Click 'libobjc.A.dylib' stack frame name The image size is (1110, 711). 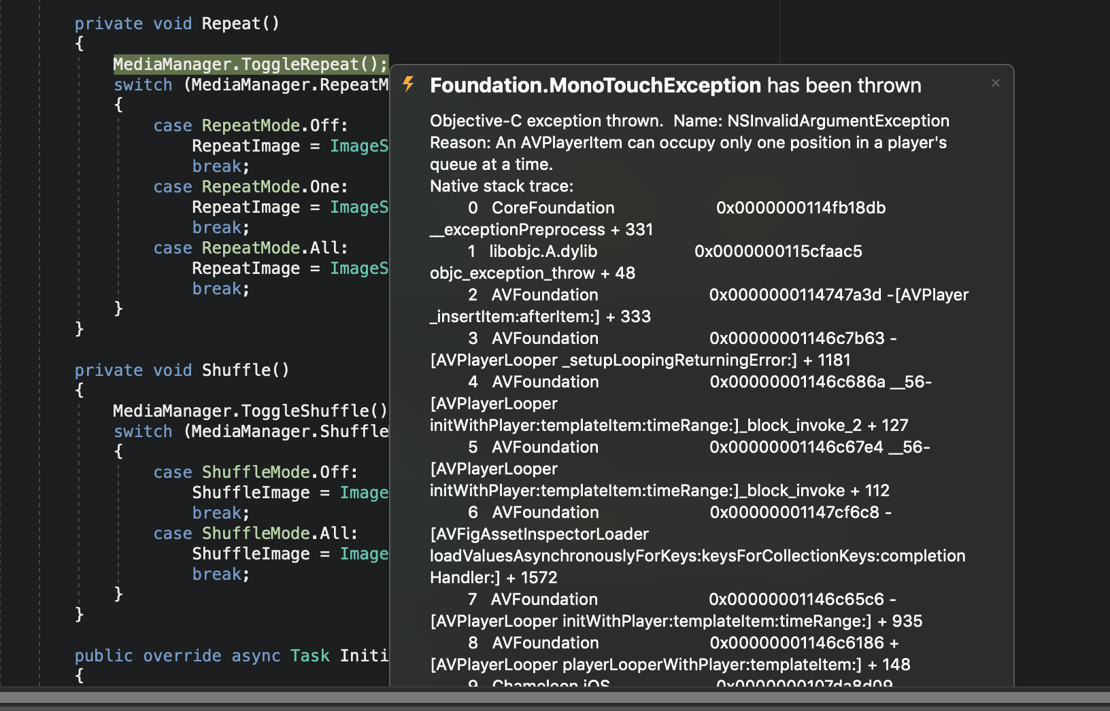pos(543,251)
